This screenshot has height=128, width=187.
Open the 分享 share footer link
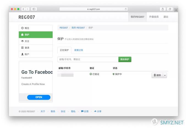click(x=98, y=111)
